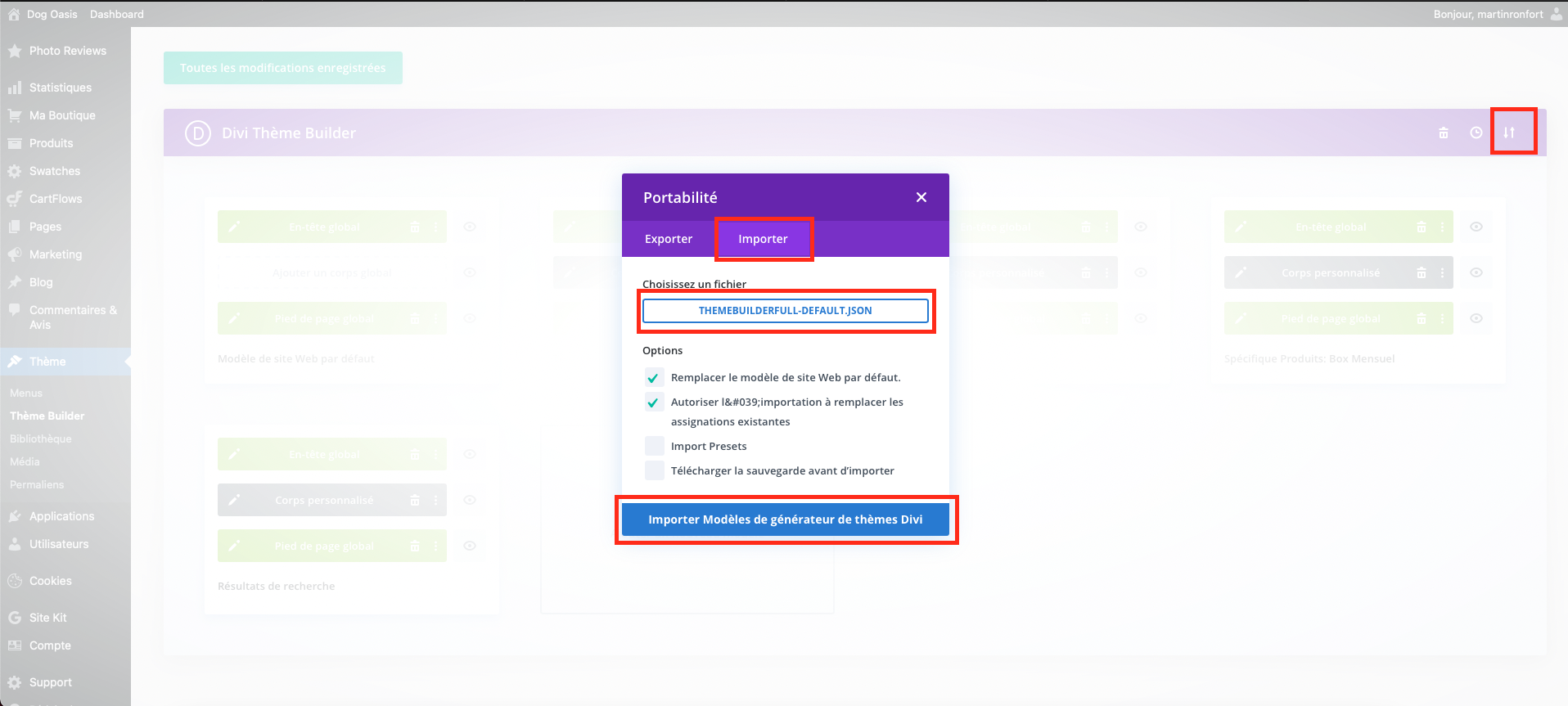1568x706 pixels.
Task: Toggle Remplacer le modèle de site Web par défaut
Action: (653, 378)
